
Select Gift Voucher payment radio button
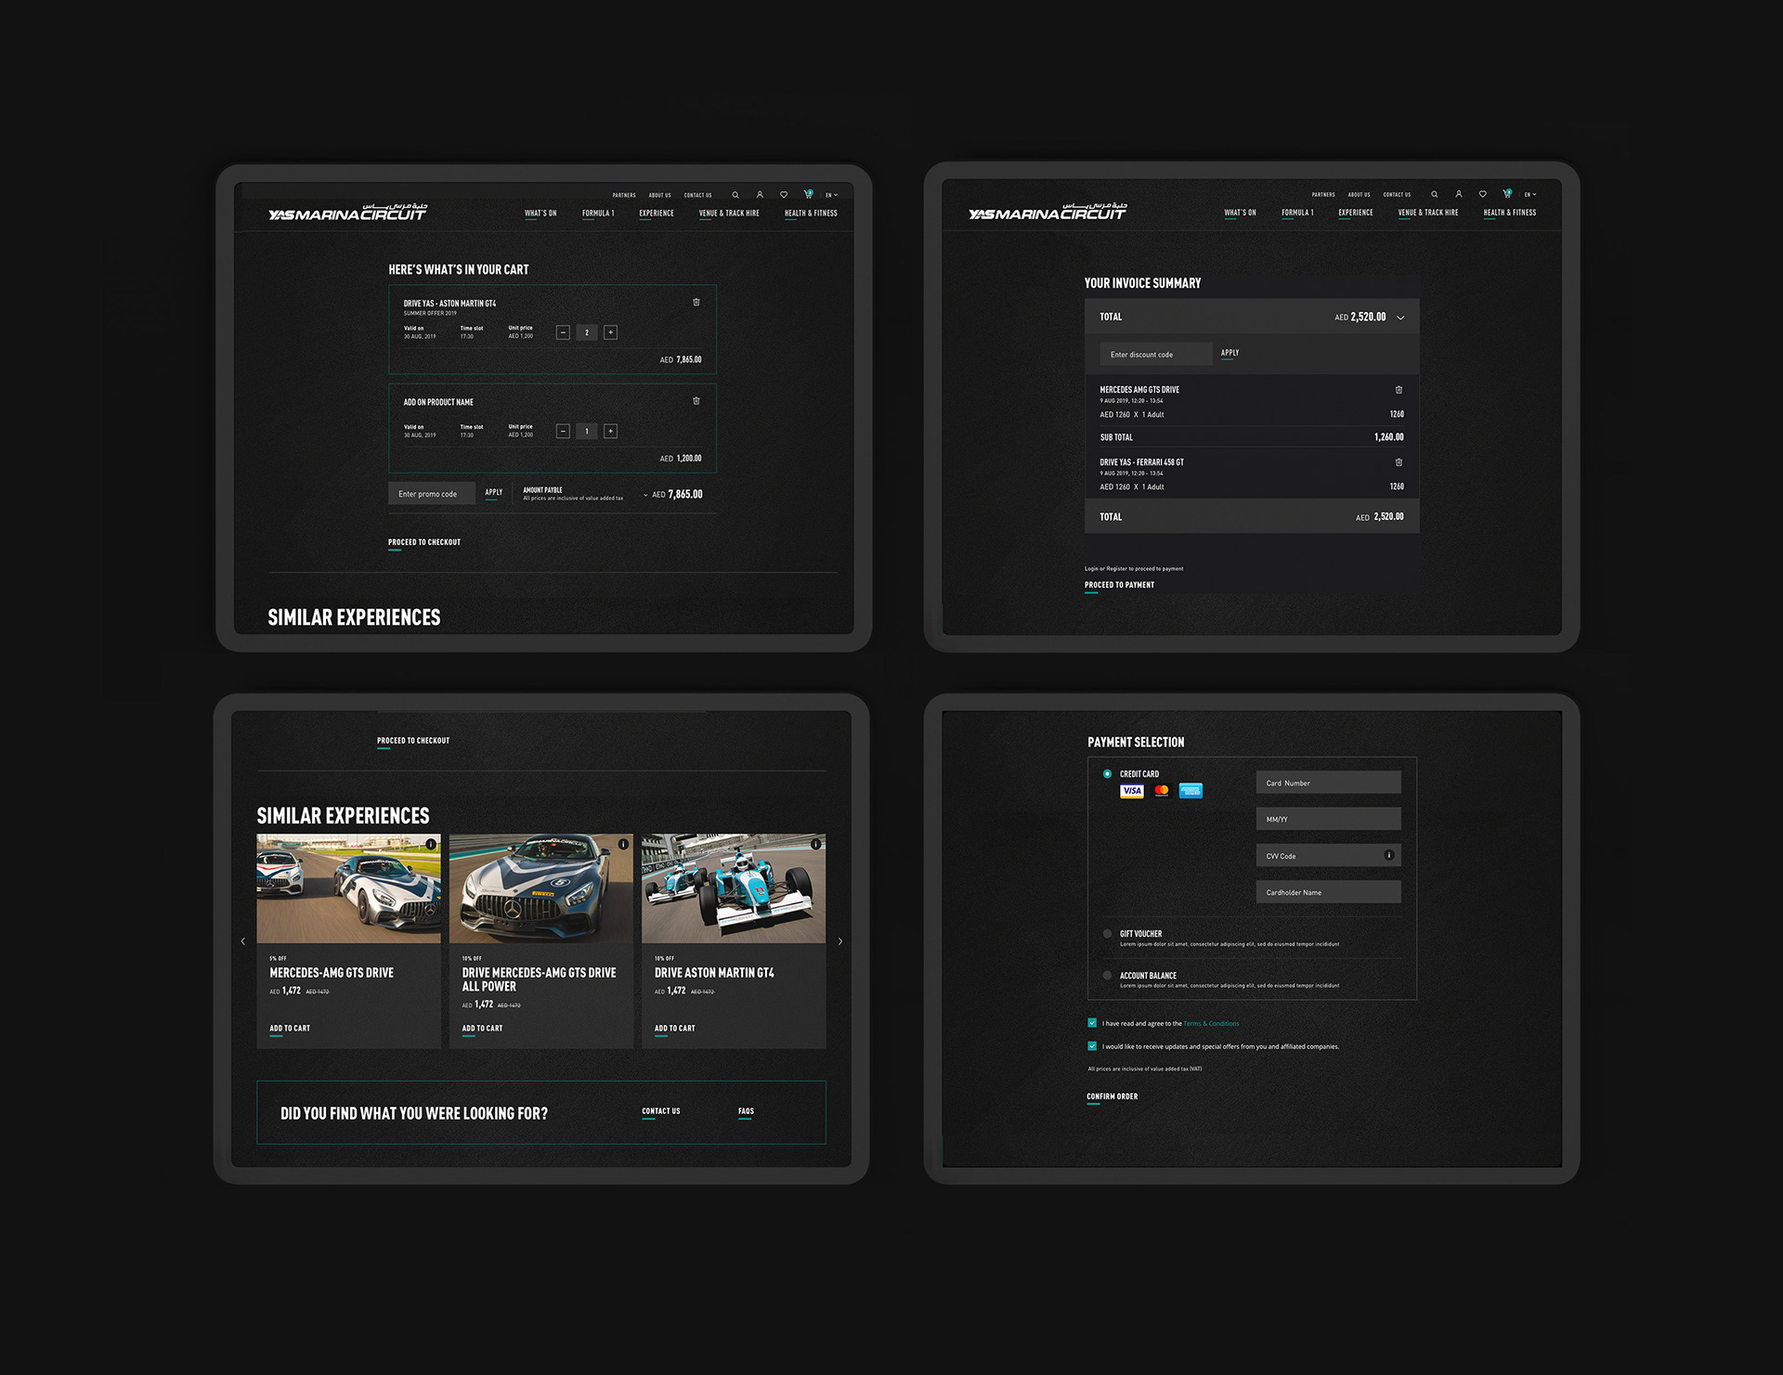click(1107, 934)
